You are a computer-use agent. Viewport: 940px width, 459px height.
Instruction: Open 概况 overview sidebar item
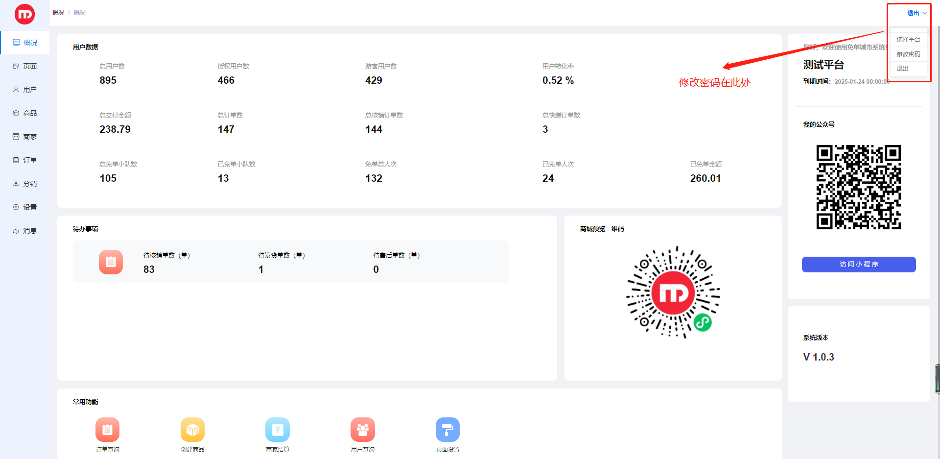[24, 43]
